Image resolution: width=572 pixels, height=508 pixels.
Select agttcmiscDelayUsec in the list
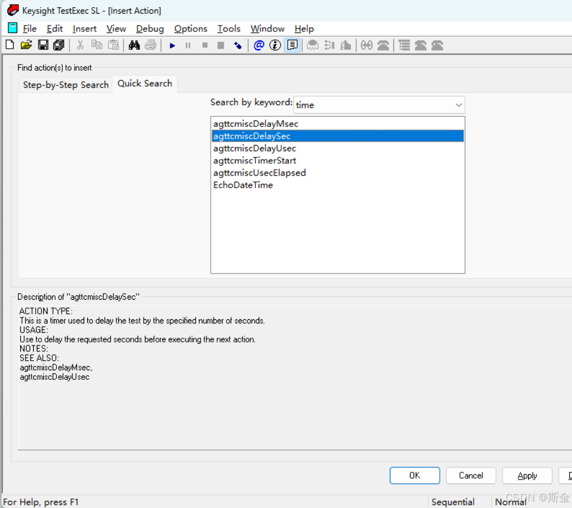[338, 148]
